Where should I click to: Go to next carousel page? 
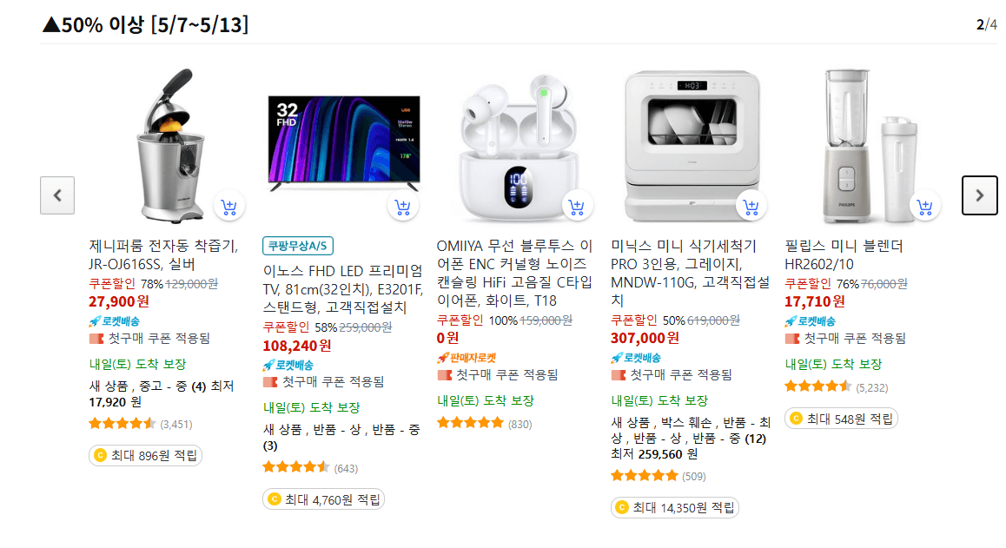[980, 195]
